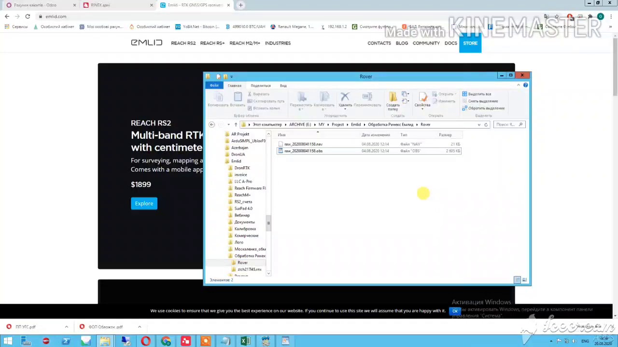Open the quick access toolbar customize dropdown

[232, 76]
